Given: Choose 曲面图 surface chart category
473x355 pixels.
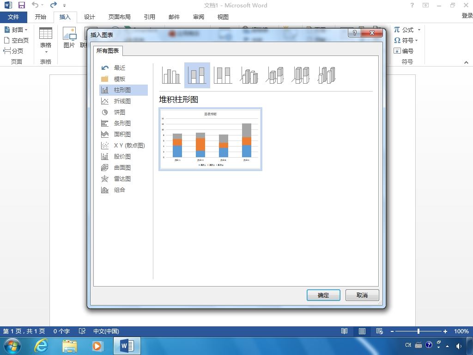Looking at the screenshot, I should click(x=123, y=167).
